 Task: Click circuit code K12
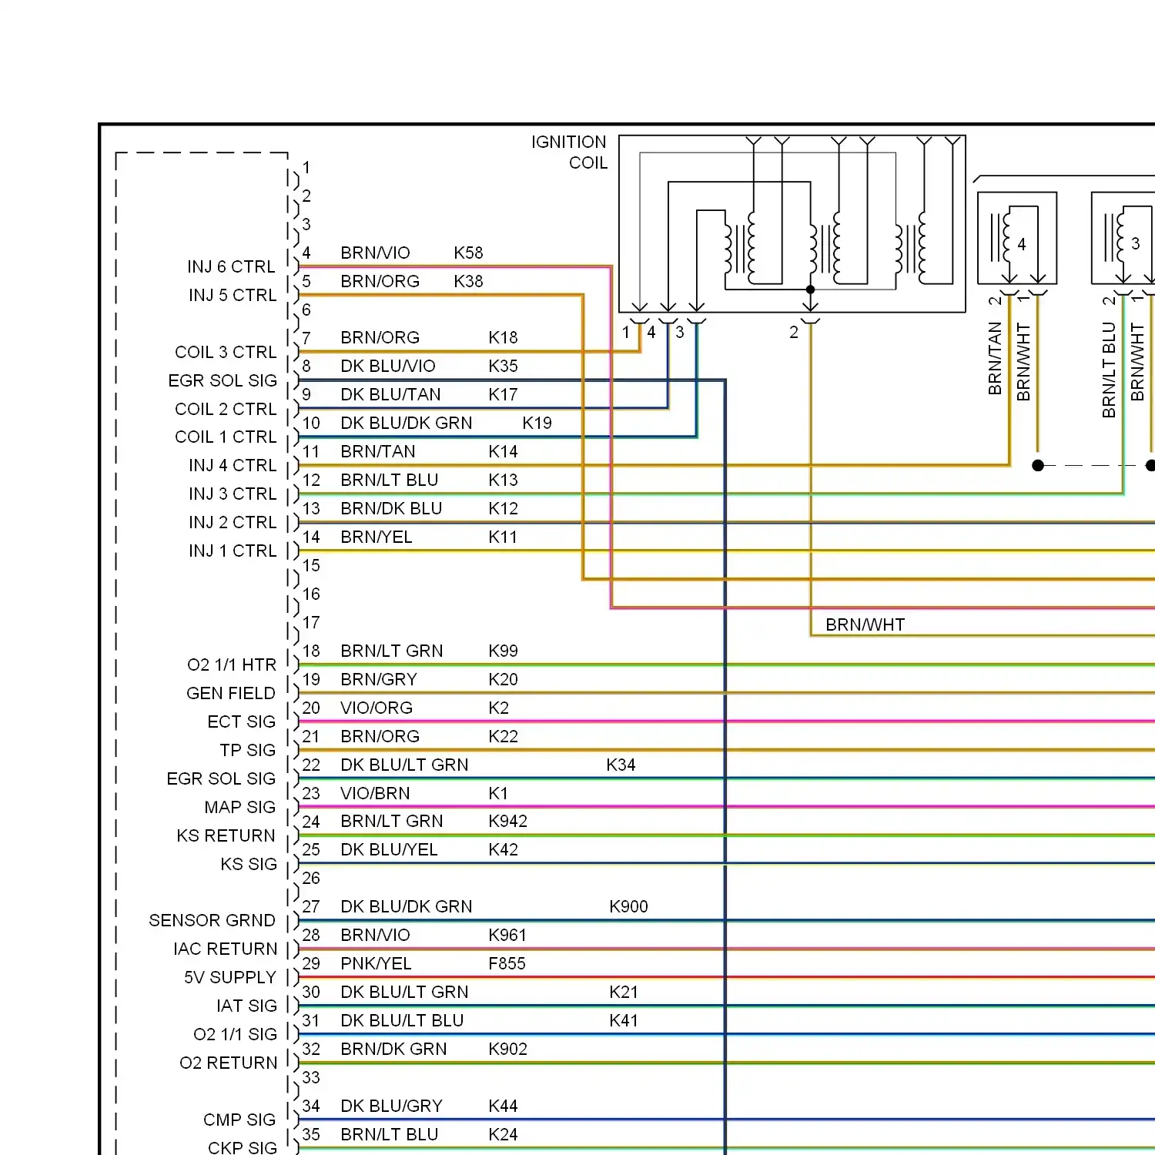pyautogui.click(x=503, y=508)
